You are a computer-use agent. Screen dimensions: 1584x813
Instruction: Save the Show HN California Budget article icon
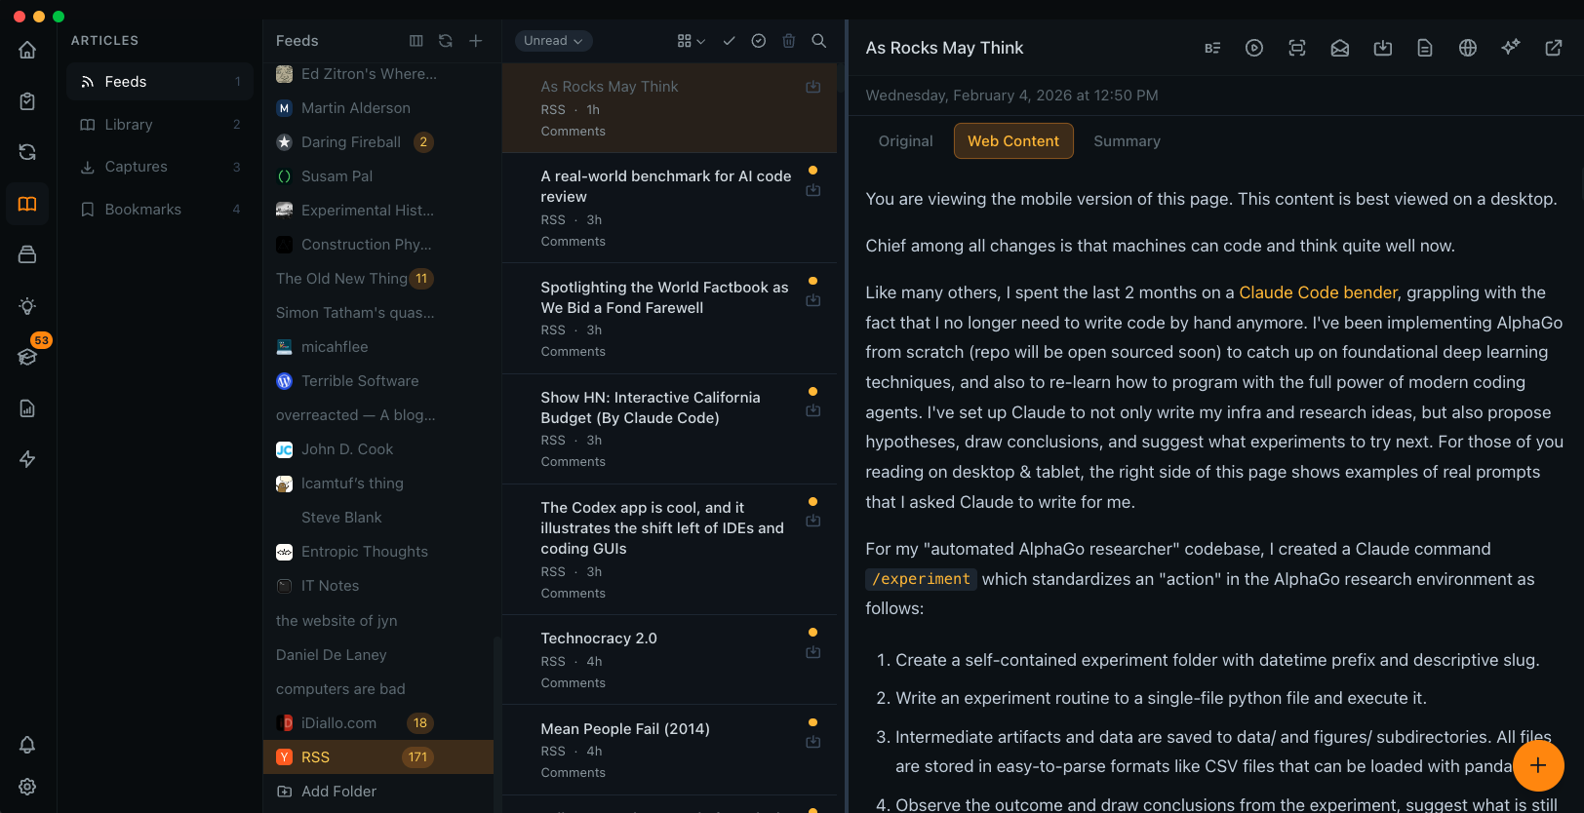pos(812,410)
